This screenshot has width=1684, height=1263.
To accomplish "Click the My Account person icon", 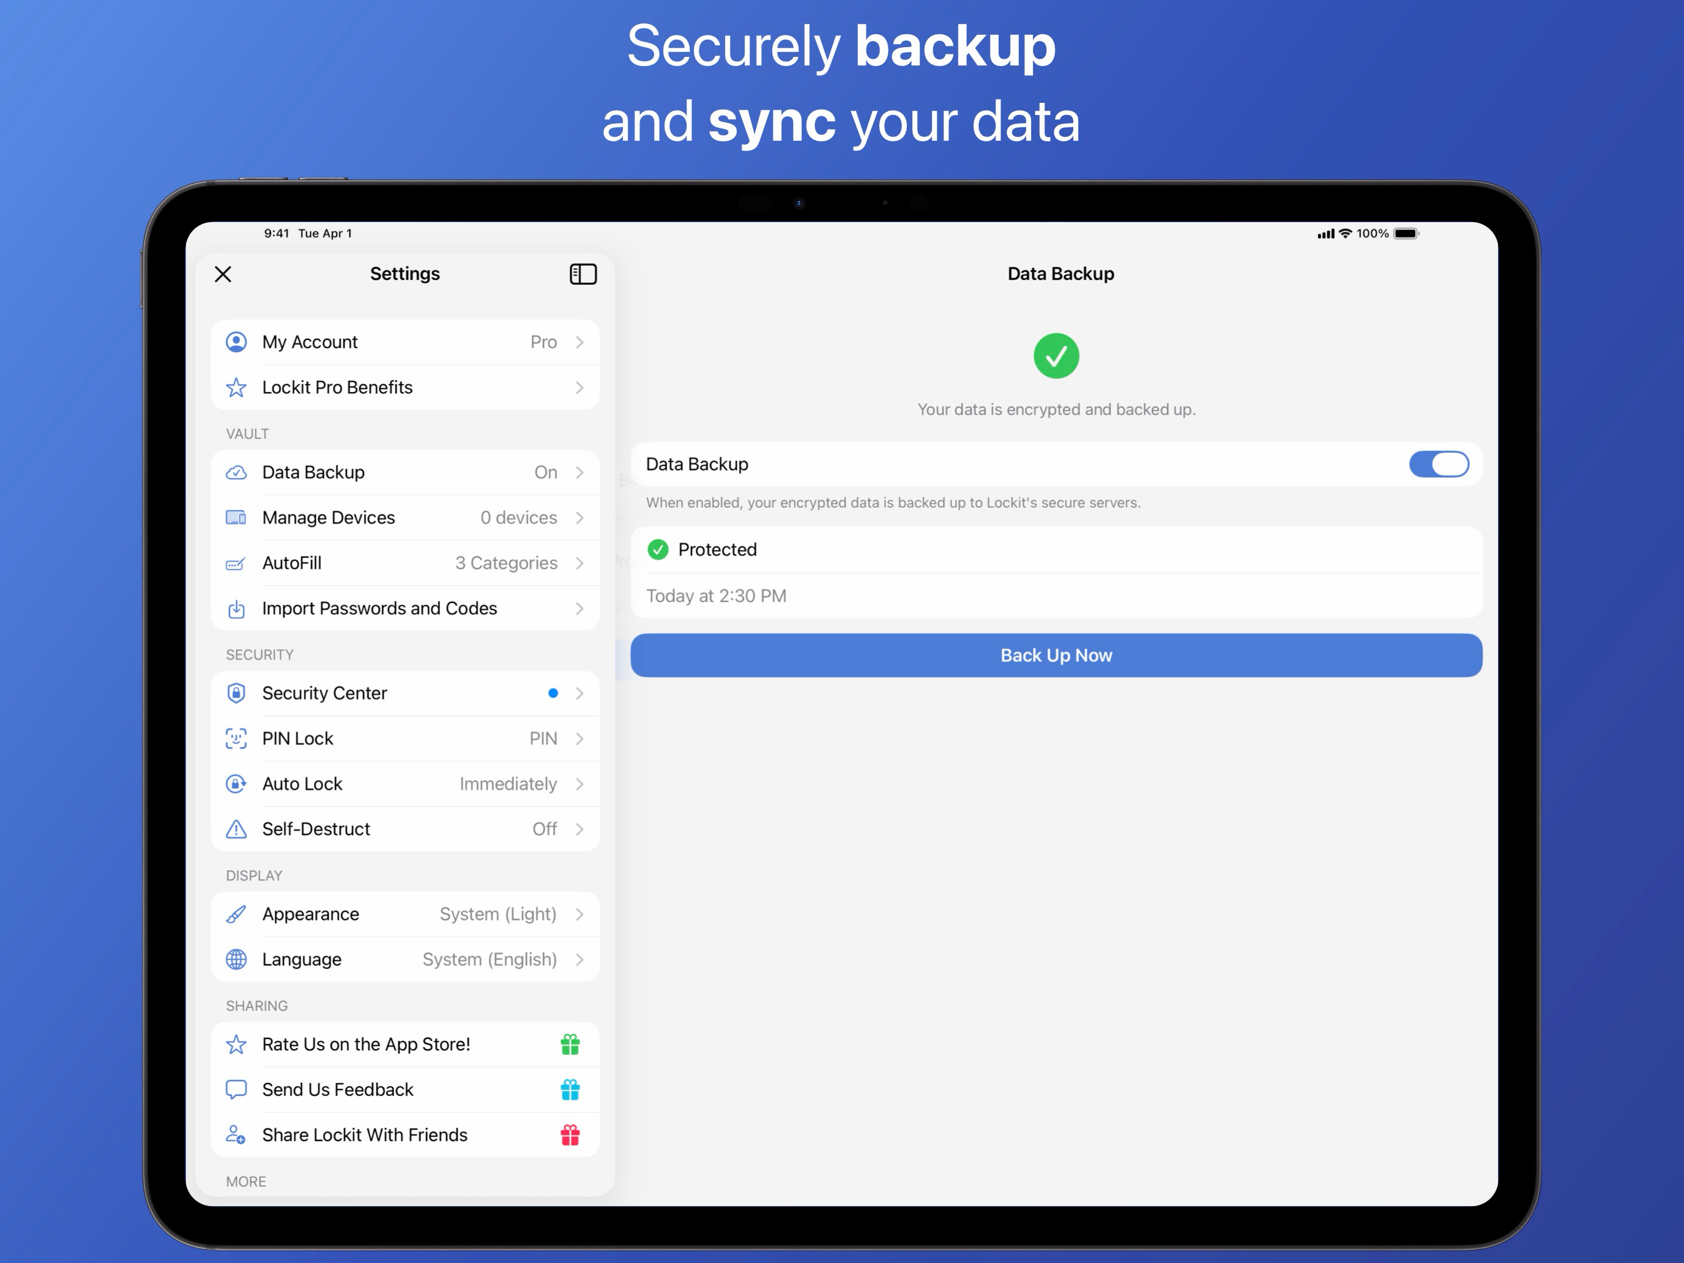I will [x=236, y=342].
